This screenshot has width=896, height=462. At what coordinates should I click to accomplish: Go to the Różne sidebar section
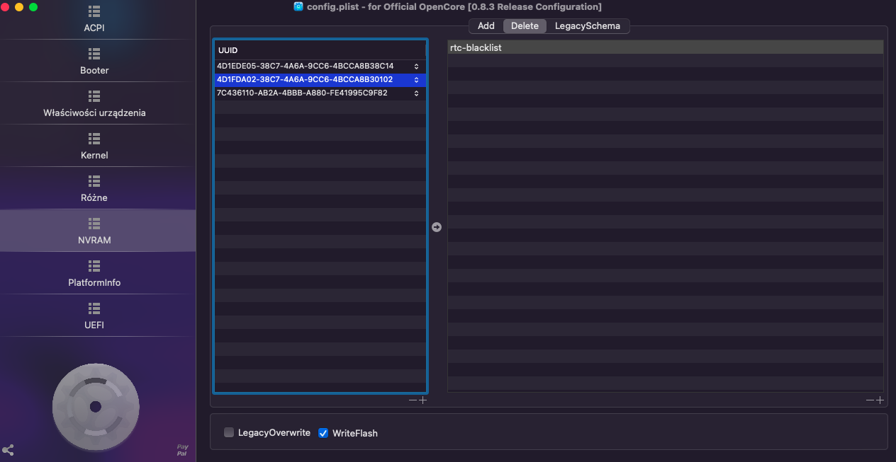[94, 189]
